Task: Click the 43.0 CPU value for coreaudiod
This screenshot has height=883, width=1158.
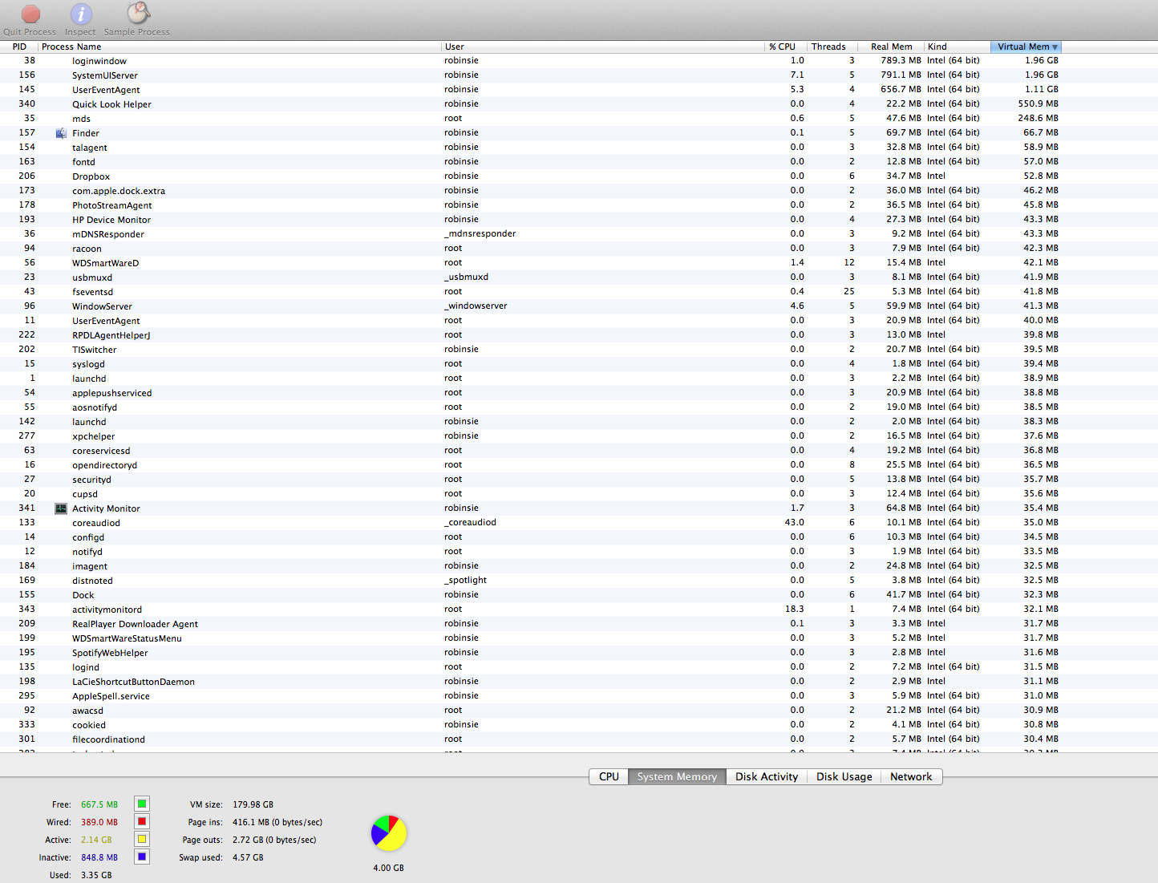Action: [794, 522]
